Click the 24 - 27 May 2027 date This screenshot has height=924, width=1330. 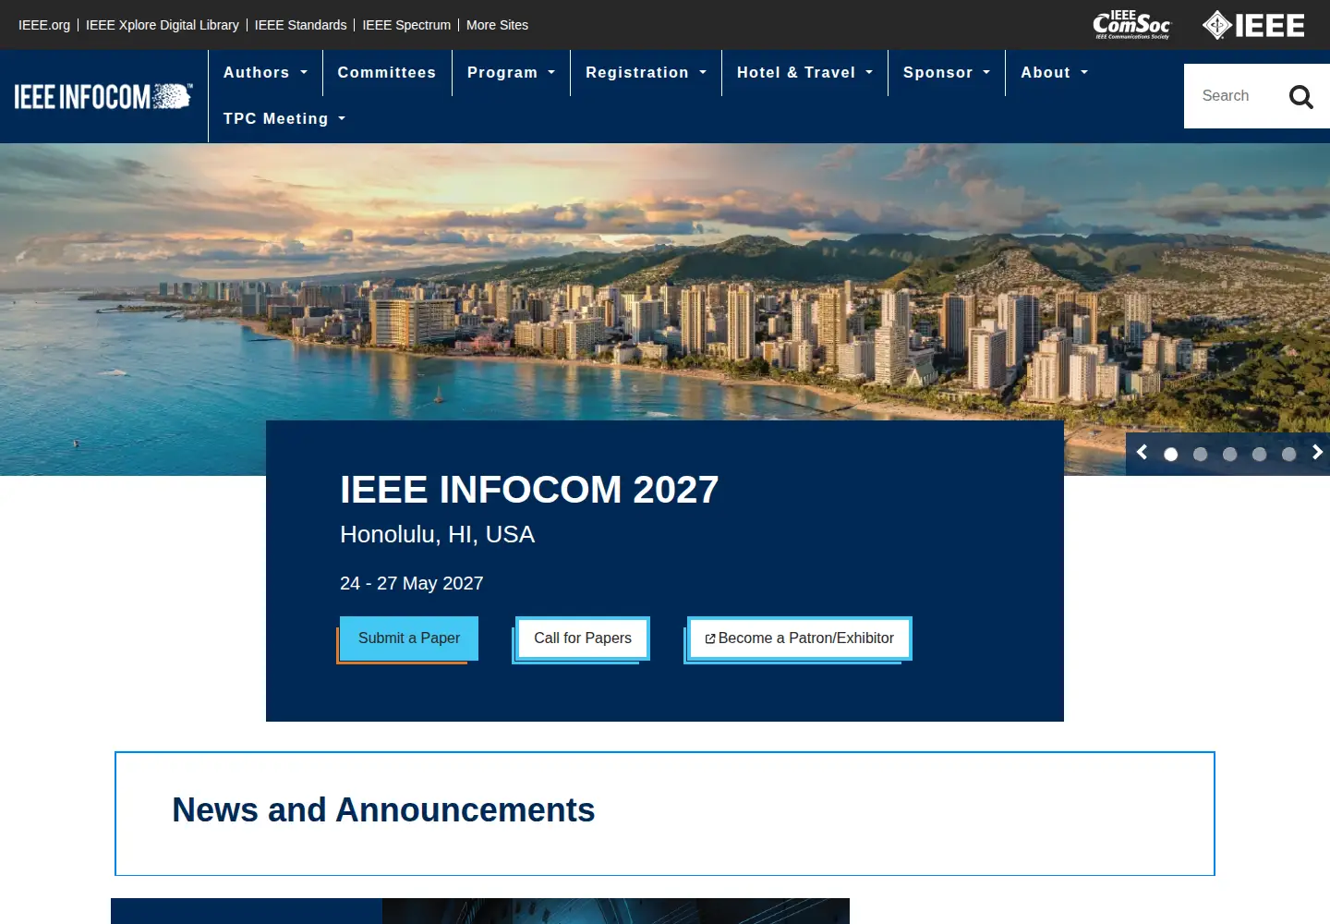(412, 583)
